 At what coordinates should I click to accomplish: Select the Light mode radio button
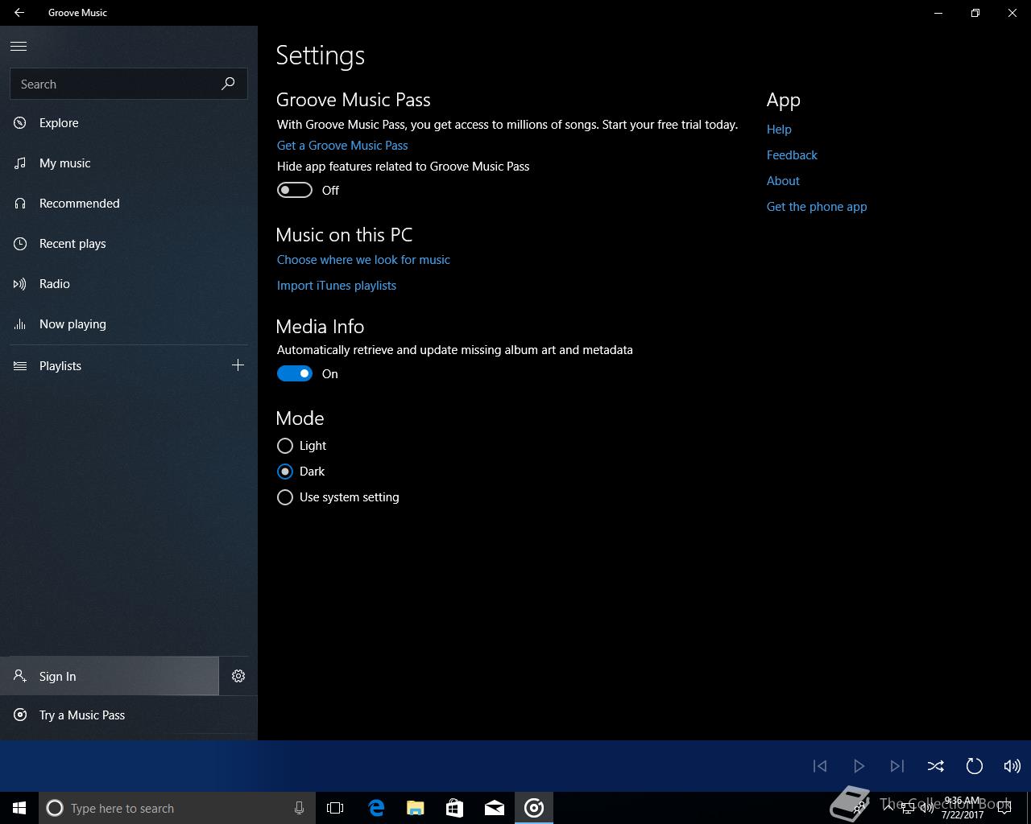(284, 446)
